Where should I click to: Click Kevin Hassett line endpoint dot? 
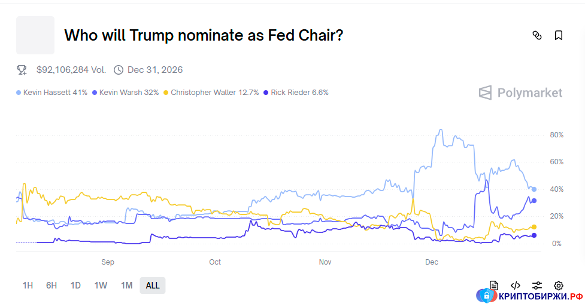point(534,189)
